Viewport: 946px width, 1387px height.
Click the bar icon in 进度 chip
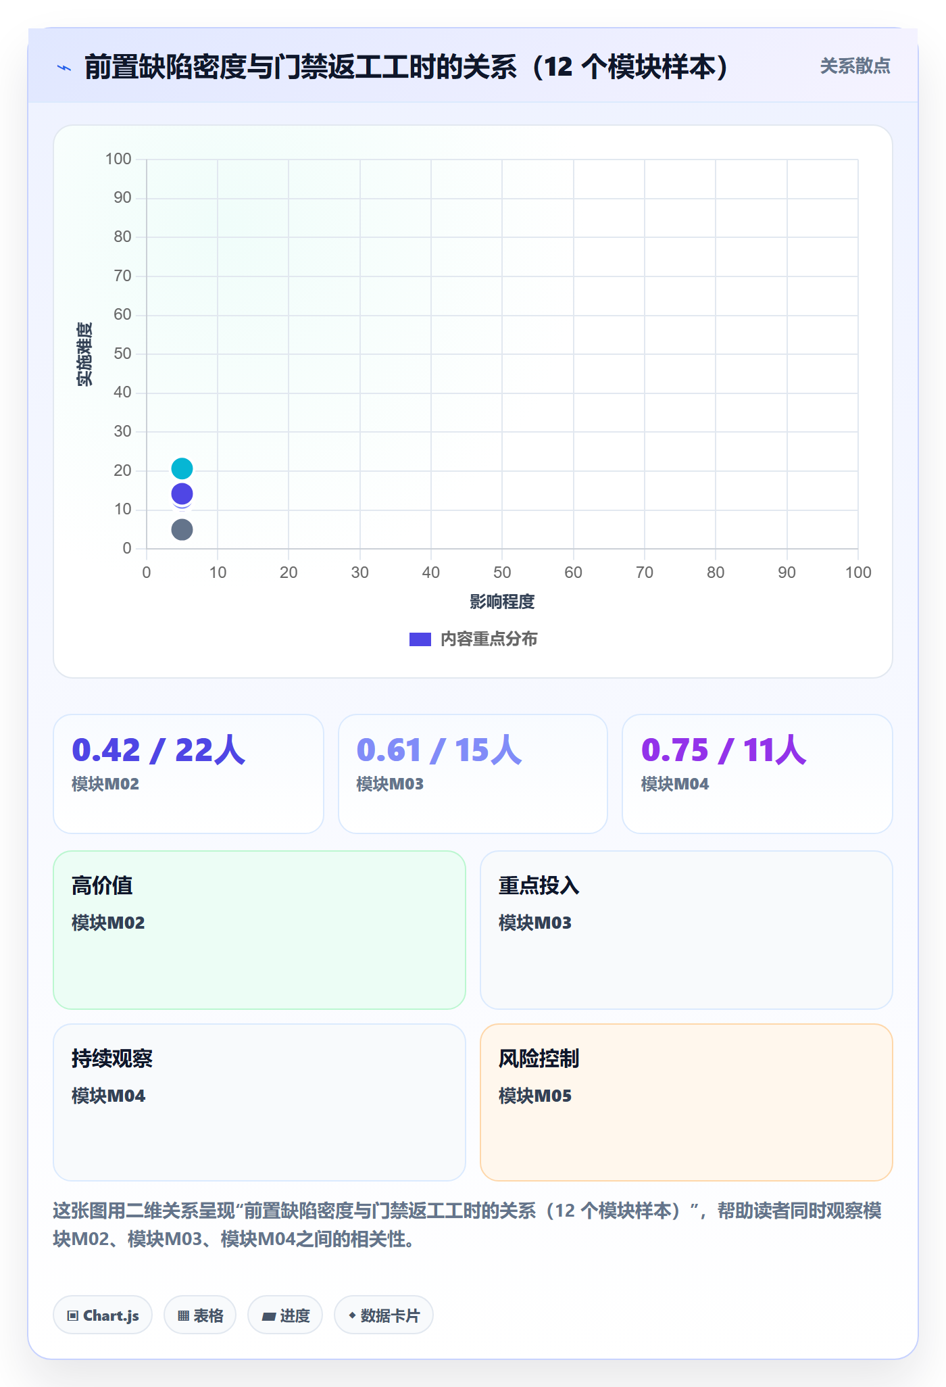(x=268, y=1316)
